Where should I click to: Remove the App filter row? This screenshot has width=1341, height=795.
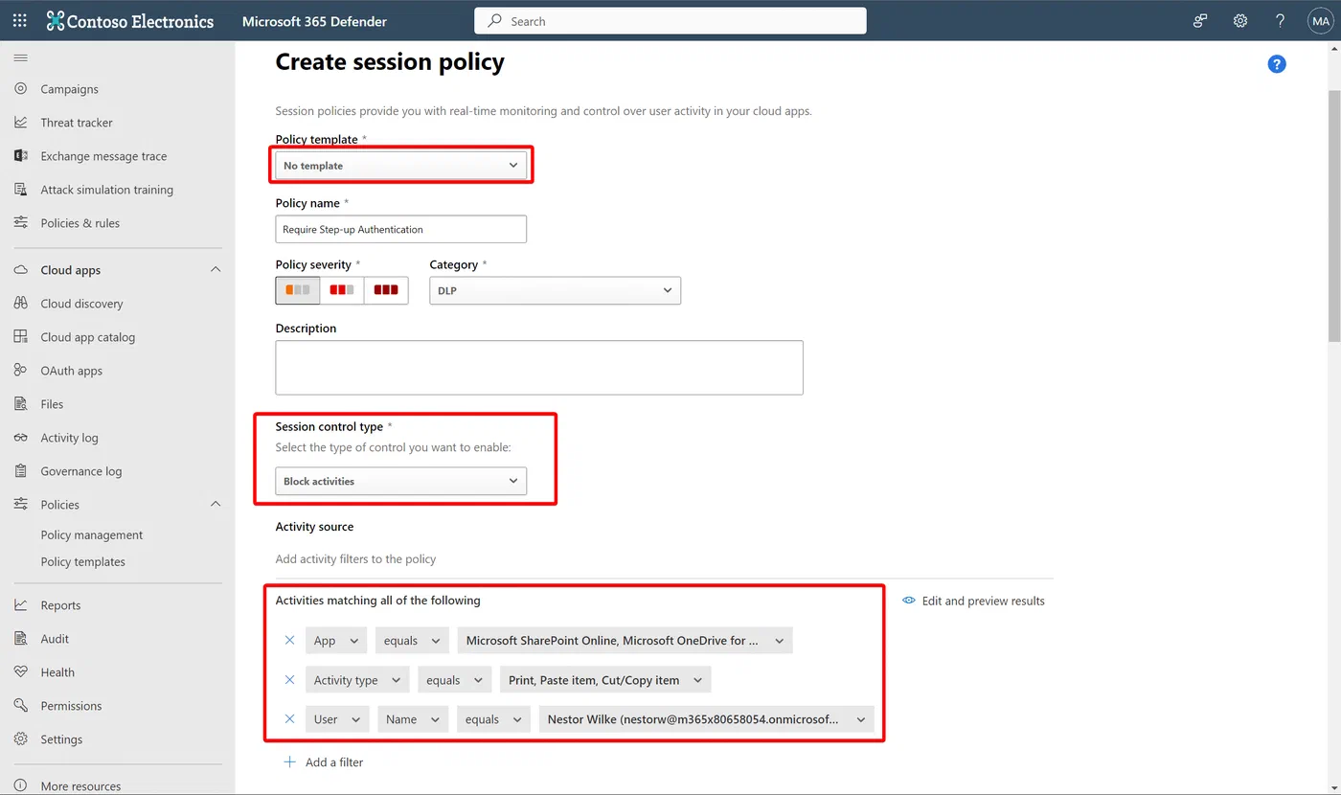point(290,641)
